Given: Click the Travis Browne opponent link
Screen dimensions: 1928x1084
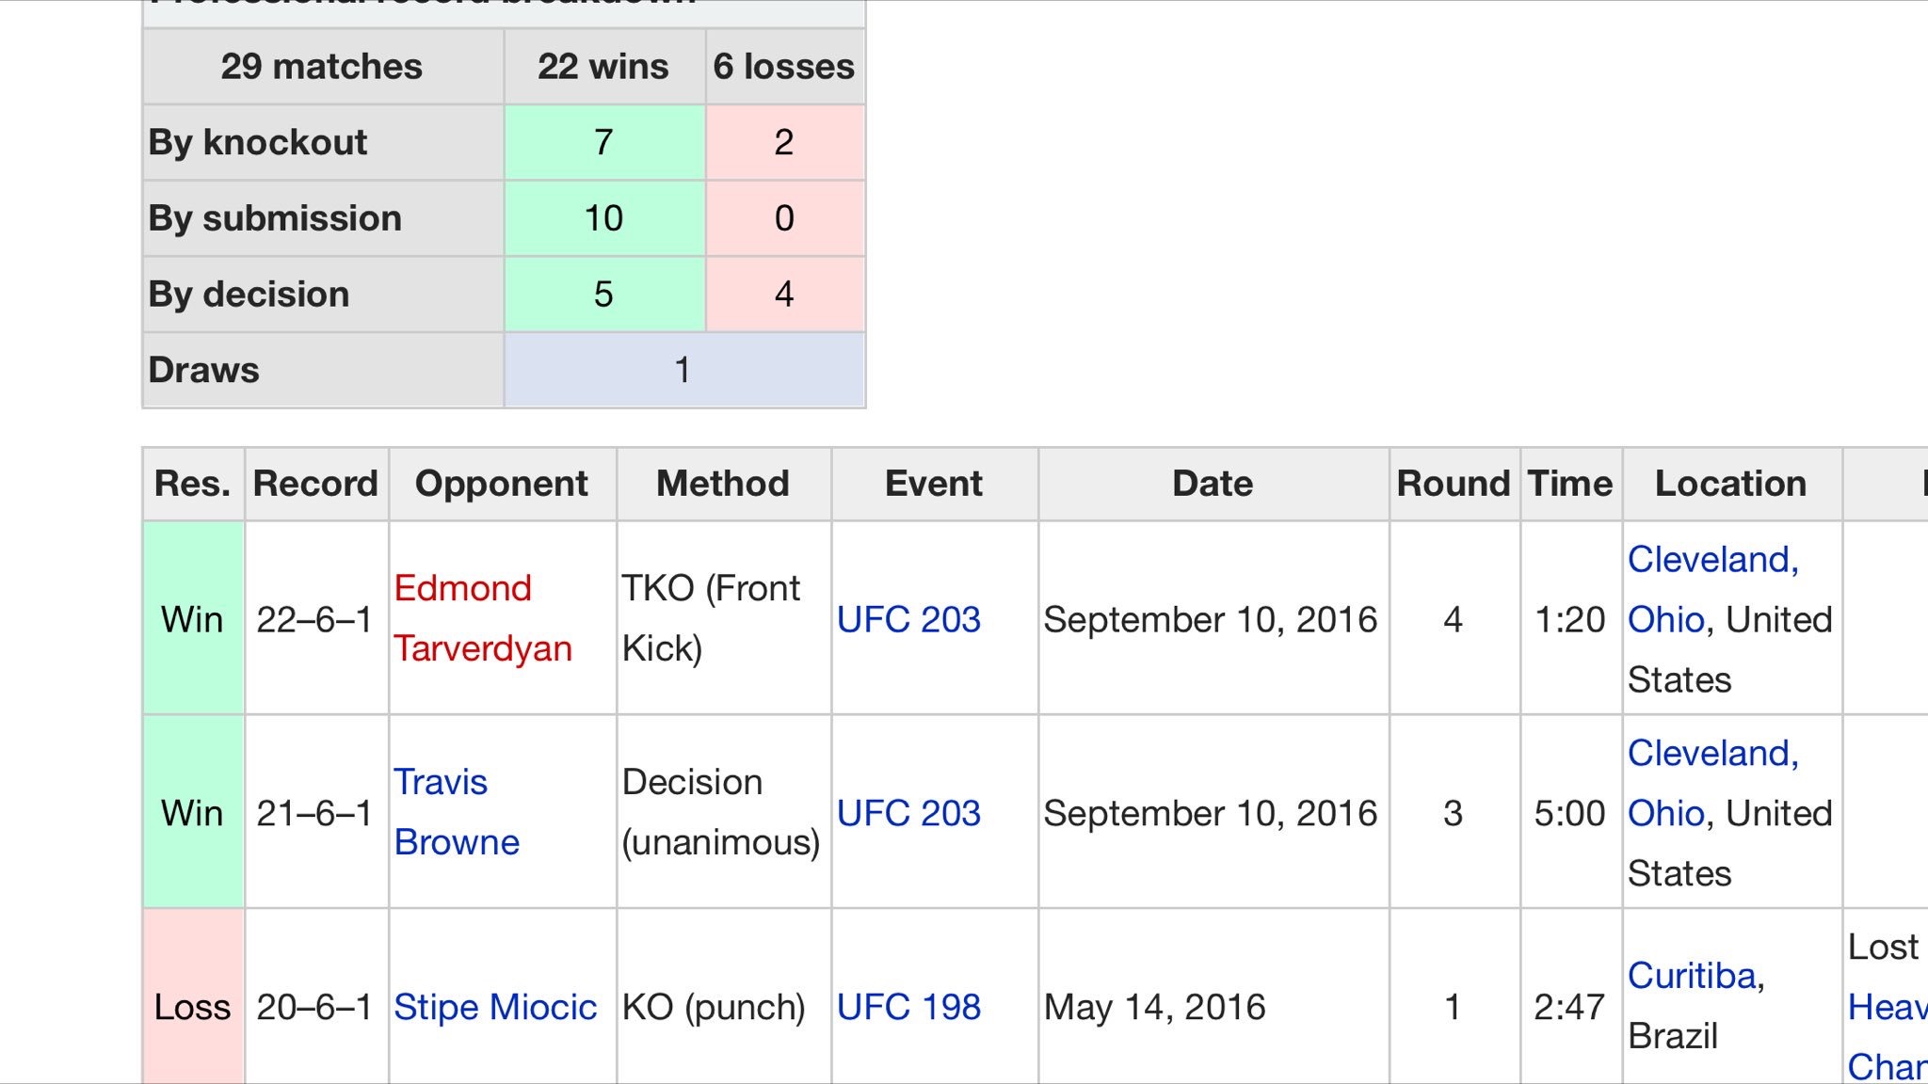Looking at the screenshot, I should 441,783.
